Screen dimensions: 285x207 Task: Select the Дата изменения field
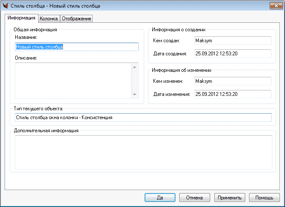(232, 94)
